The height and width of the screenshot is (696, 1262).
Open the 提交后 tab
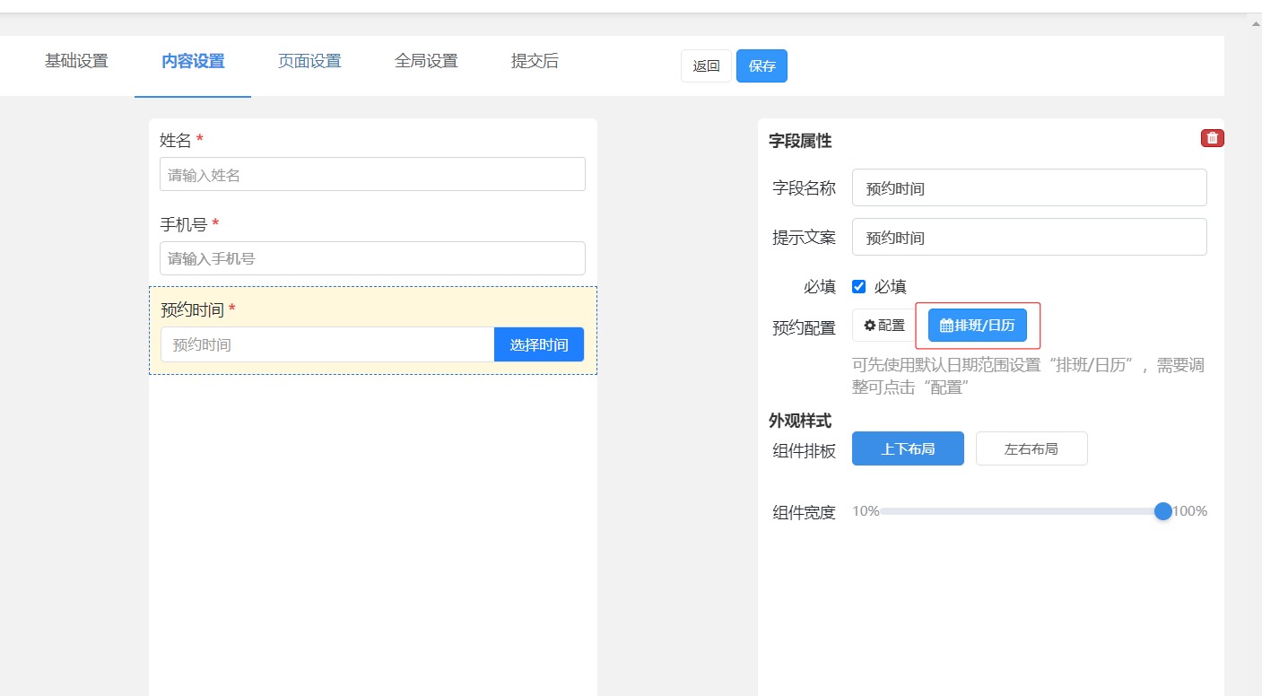tap(535, 62)
